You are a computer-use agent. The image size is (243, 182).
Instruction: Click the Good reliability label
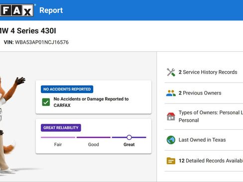94,145
